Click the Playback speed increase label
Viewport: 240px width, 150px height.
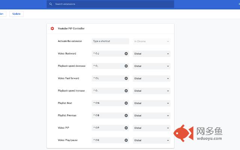71,91
